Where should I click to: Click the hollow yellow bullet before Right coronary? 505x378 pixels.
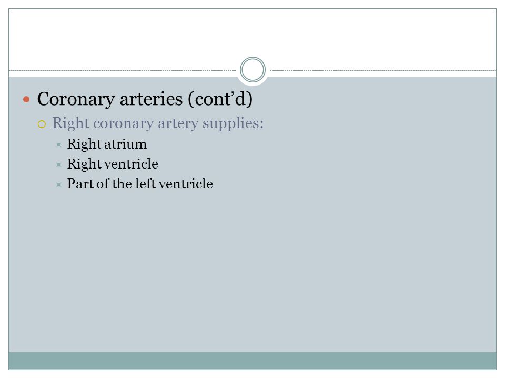pos(42,124)
